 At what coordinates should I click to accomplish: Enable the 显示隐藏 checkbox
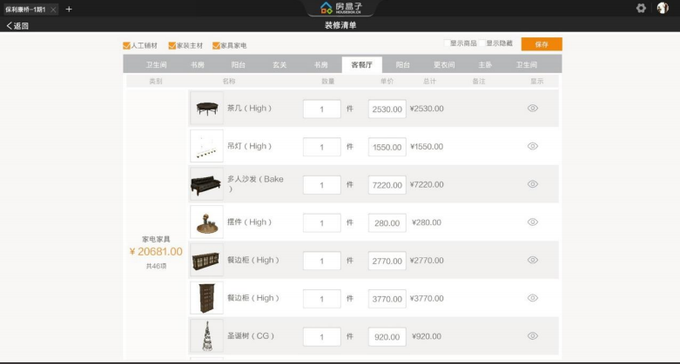click(482, 43)
